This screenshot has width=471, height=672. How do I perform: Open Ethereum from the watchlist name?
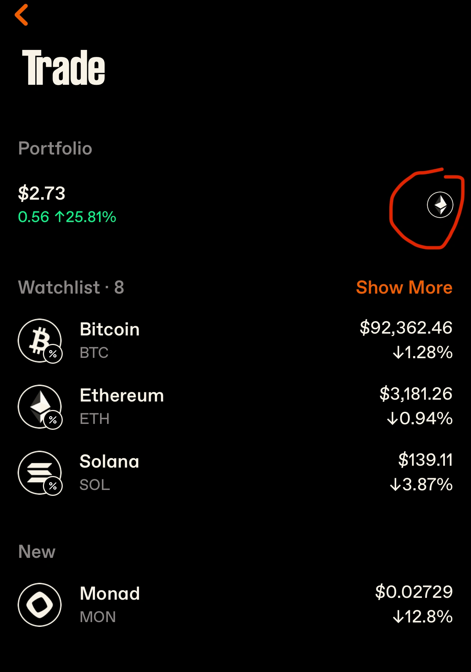click(122, 395)
